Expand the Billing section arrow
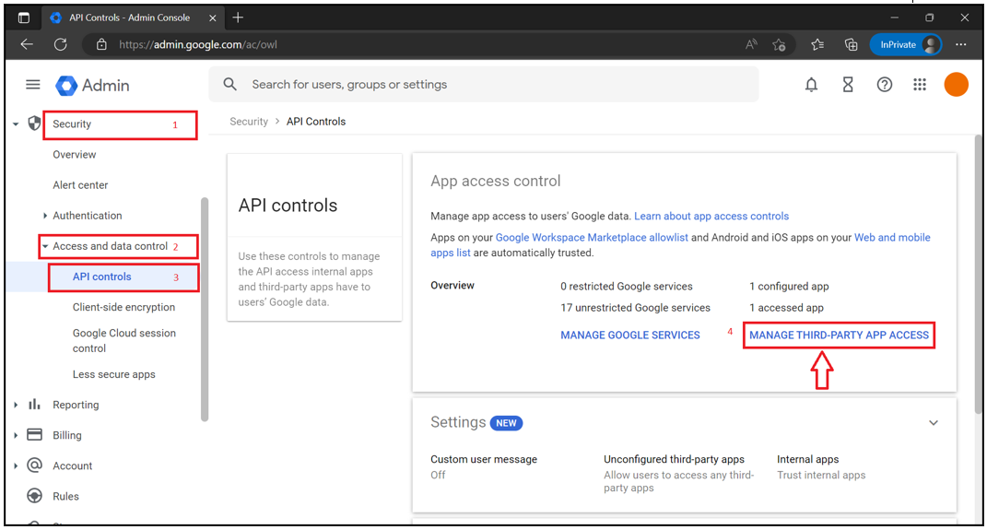 point(16,435)
